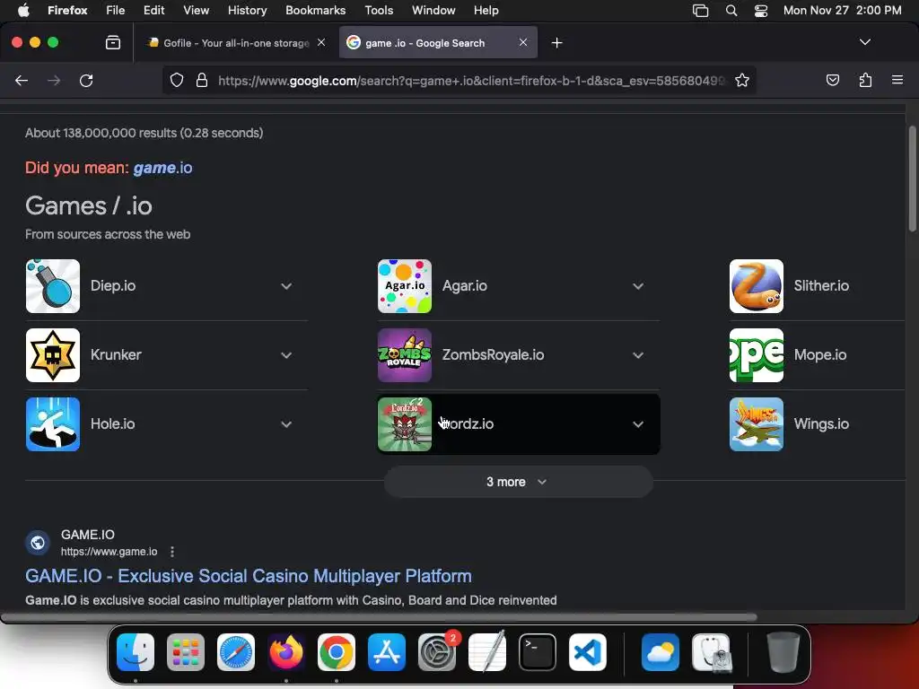Click the Hole.io game icon

point(53,424)
